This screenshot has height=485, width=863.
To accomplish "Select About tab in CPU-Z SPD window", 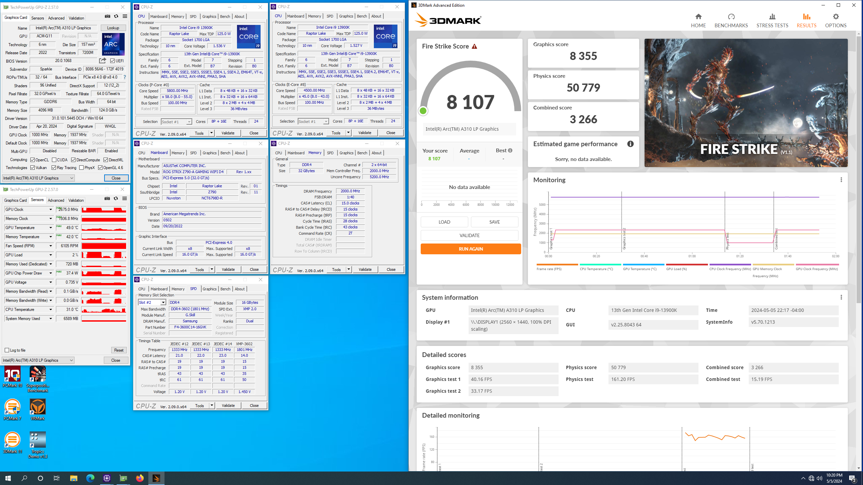I will tap(240, 289).
